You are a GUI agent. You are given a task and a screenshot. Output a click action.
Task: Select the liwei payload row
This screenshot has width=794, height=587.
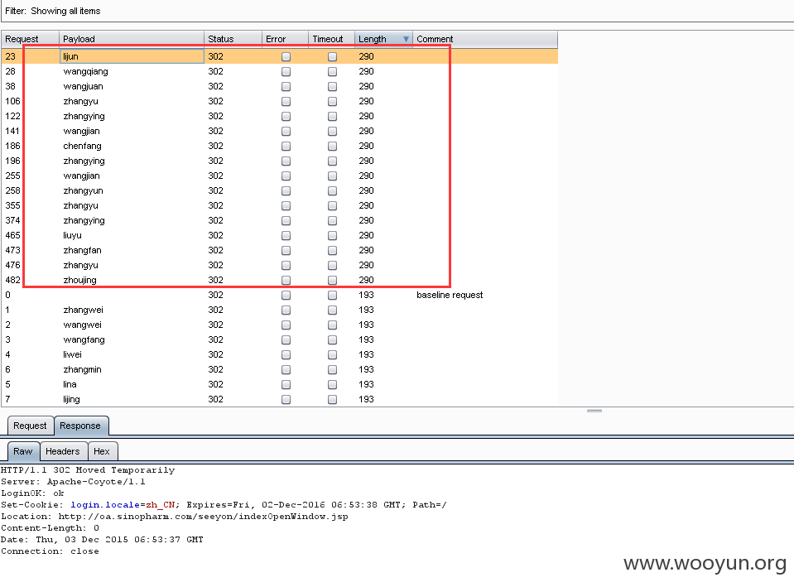(280, 354)
